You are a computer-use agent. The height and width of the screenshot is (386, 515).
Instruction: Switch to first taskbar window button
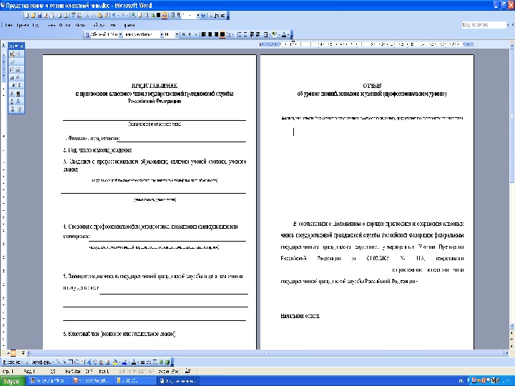[x=48, y=381]
